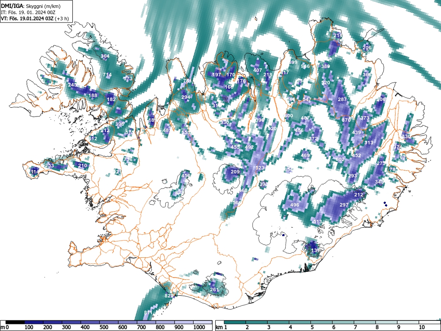Click the 'km 1' label on the km legend

tap(221, 327)
